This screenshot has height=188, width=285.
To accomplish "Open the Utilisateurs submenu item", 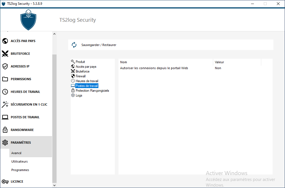I will (31, 161).
